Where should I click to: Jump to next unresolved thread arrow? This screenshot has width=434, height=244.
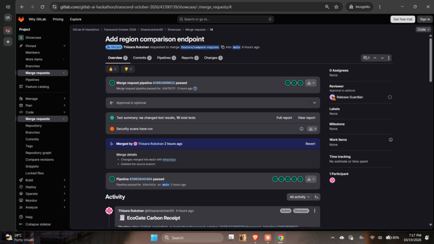coord(382,58)
